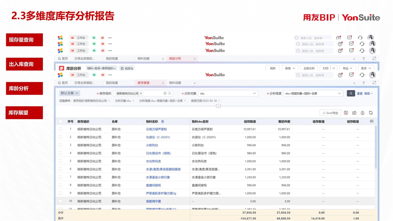
Task: Check the checkbox for row 1 云南万绿芦荟粉
Action: point(61,129)
